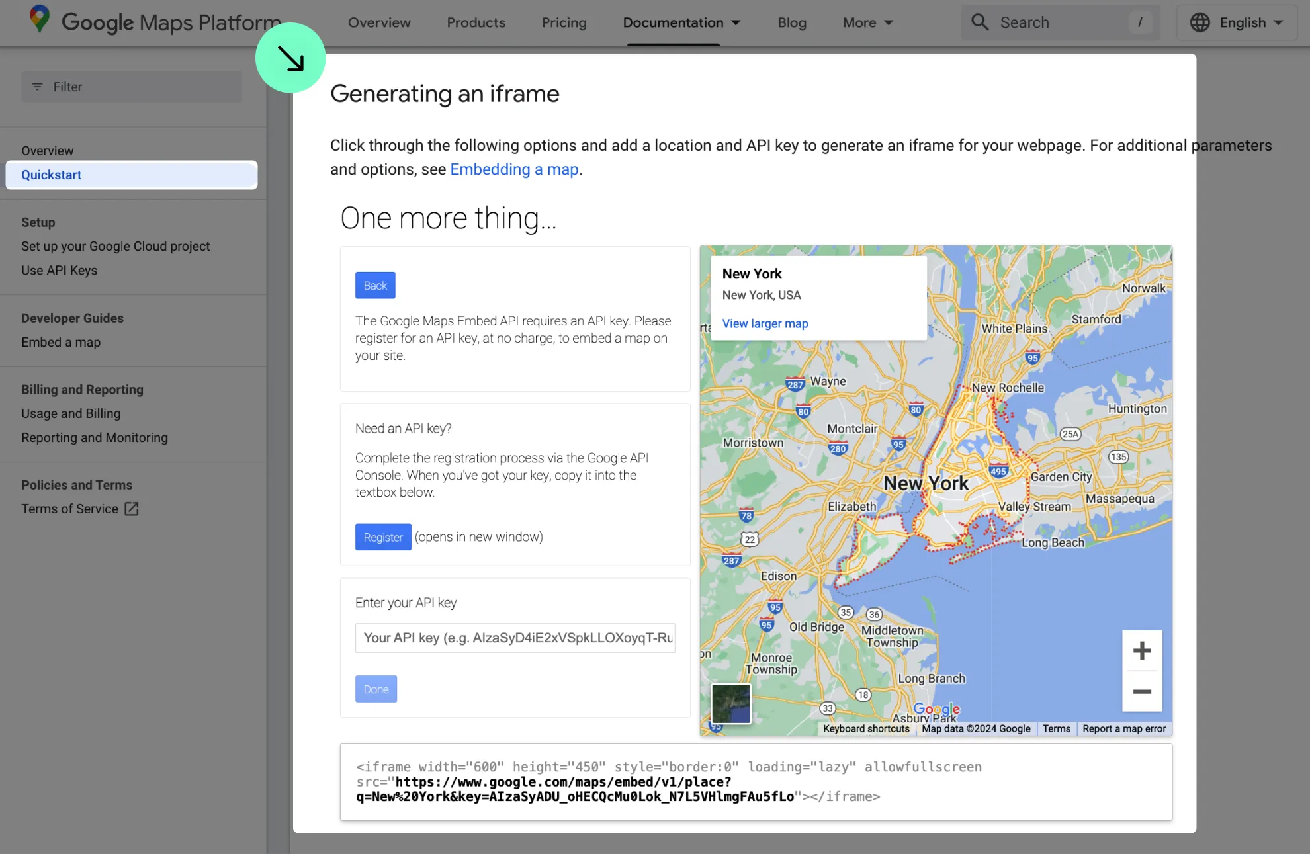
Task: Open Set up your Google Cloud project
Action: [115, 246]
